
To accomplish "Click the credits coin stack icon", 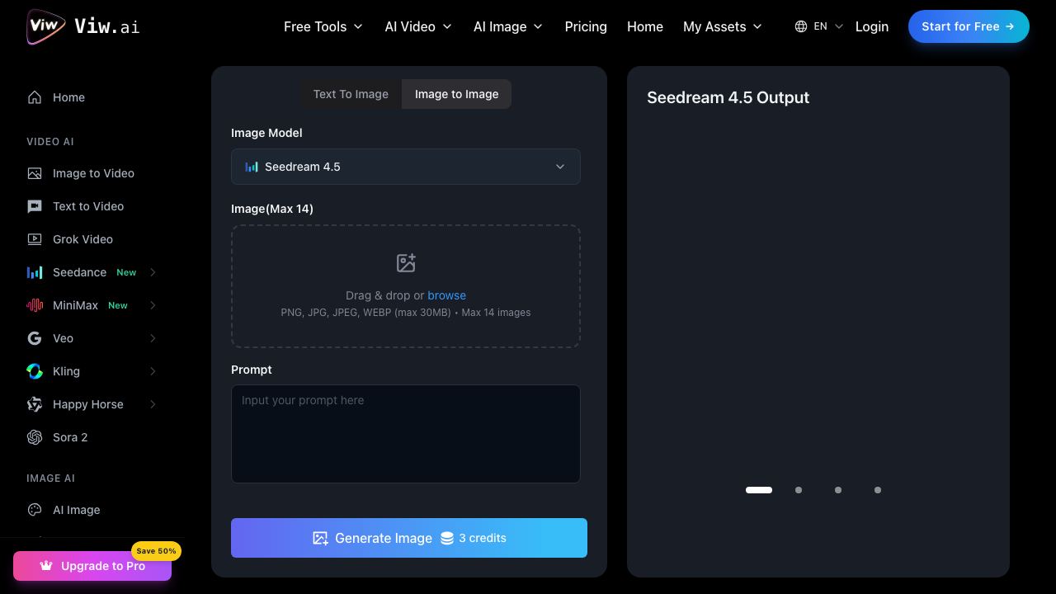I will 446,538.
